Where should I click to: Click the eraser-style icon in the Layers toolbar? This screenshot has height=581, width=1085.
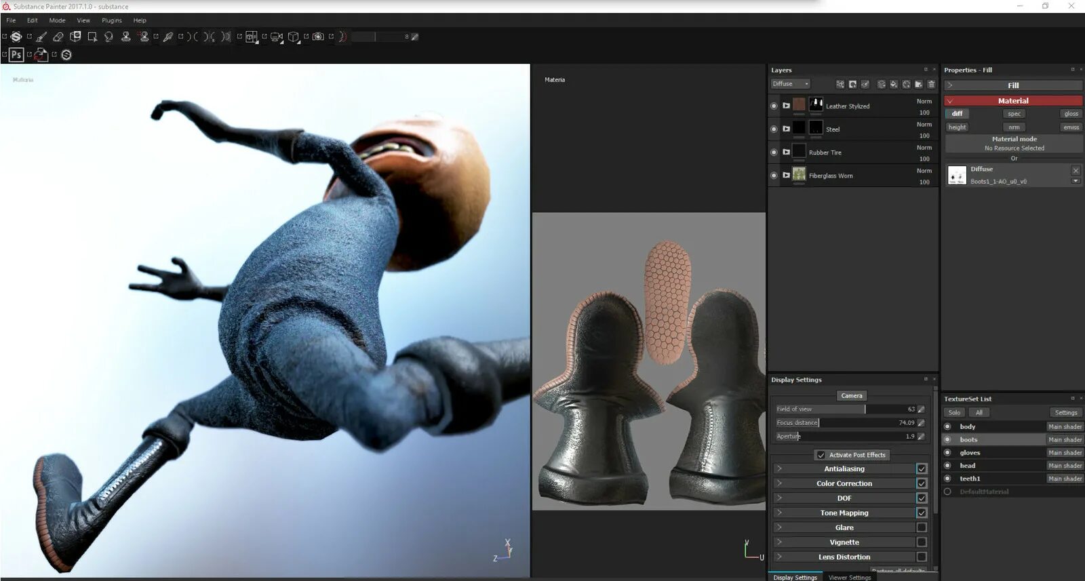point(865,84)
